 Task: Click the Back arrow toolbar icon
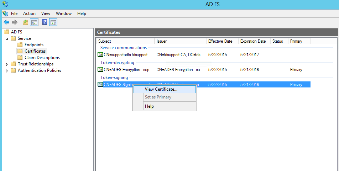click(x=6, y=22)
